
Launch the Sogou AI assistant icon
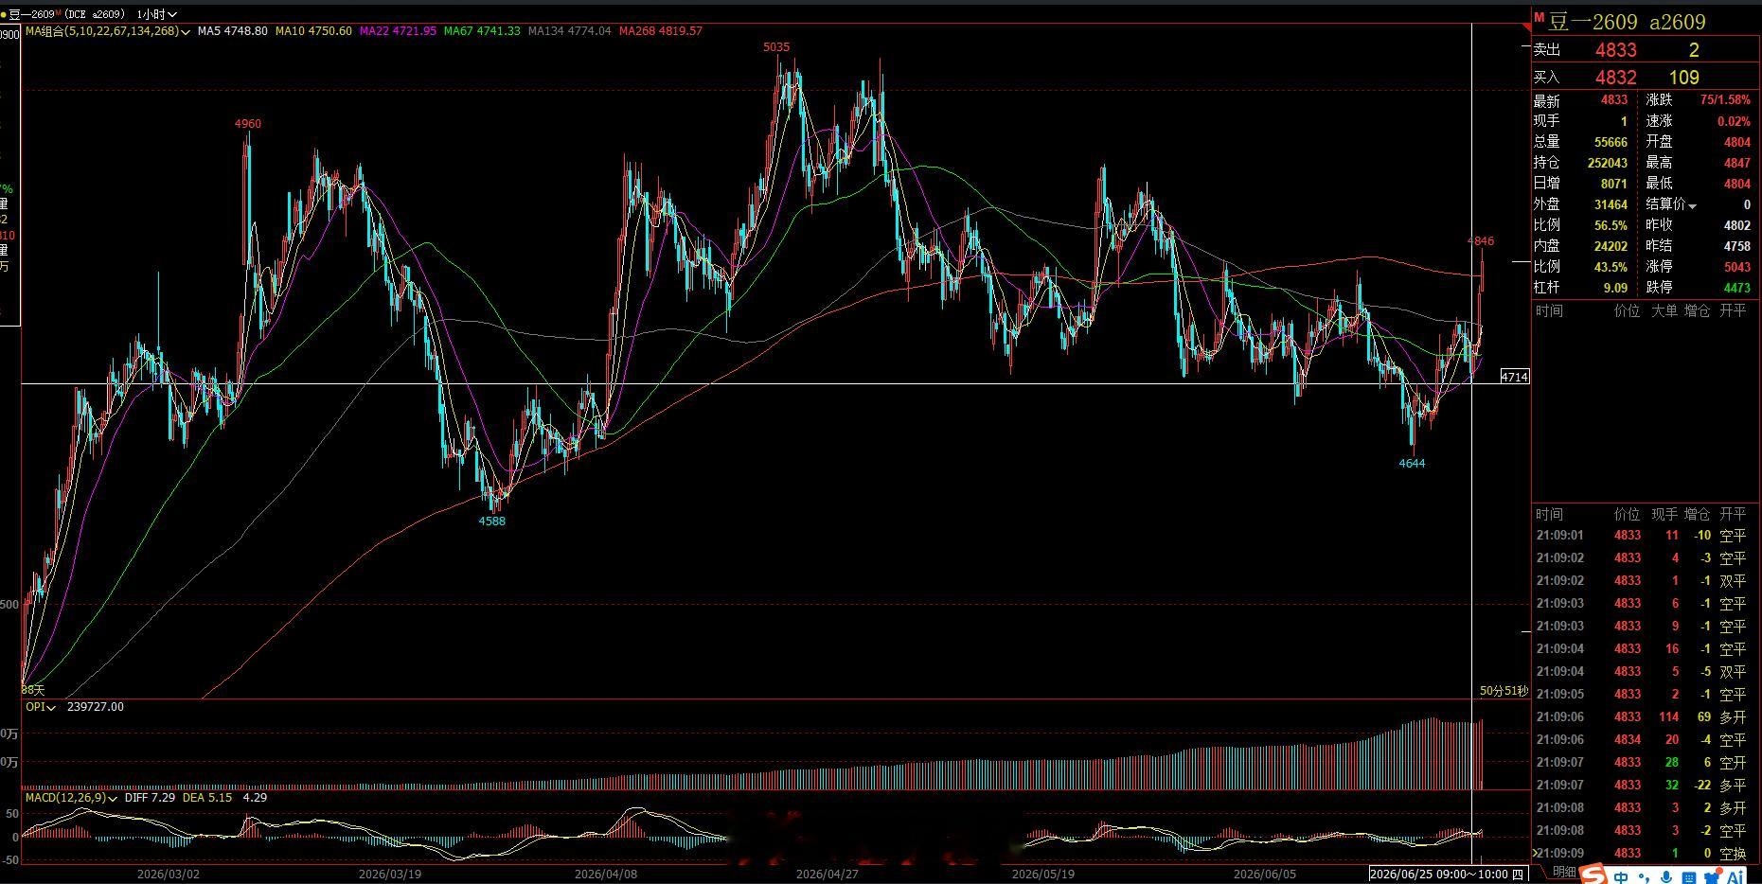[1734, 875]
